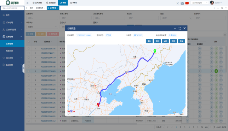This screenshot has width=228, height=131.
Task: Collapse the sidebar with the hamburger icon
Action: click(28, 3)
